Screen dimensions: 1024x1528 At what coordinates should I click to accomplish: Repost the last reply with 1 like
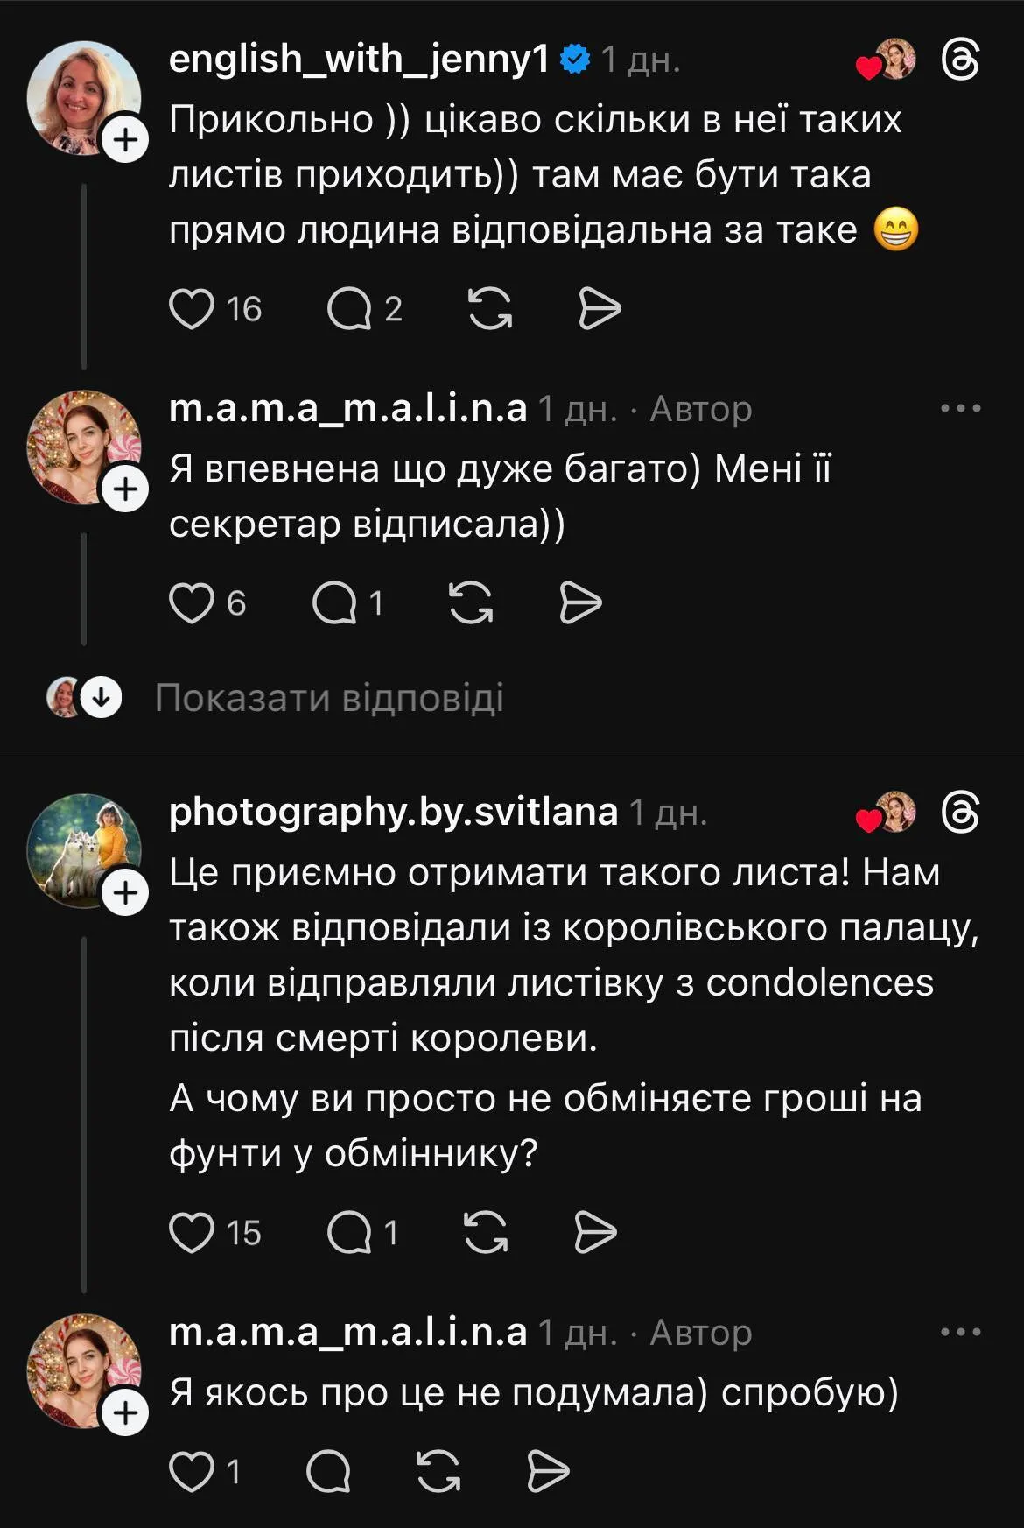coord(438,1471)
